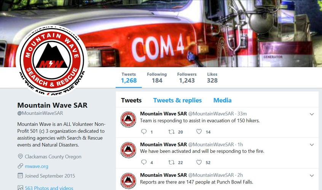
Task: Retweet the 150 hikers evacuation tweet
Action: (x=171, y=131)
